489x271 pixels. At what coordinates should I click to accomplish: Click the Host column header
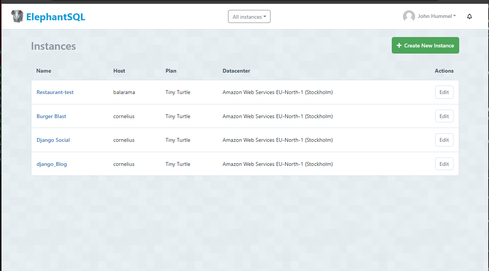(x=119, y=71)
